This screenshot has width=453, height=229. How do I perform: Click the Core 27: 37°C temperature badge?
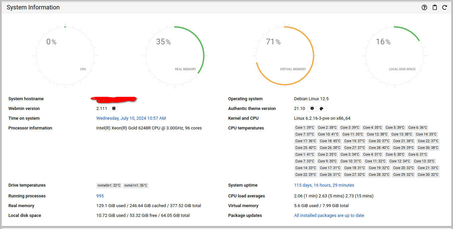coord(355,148)
